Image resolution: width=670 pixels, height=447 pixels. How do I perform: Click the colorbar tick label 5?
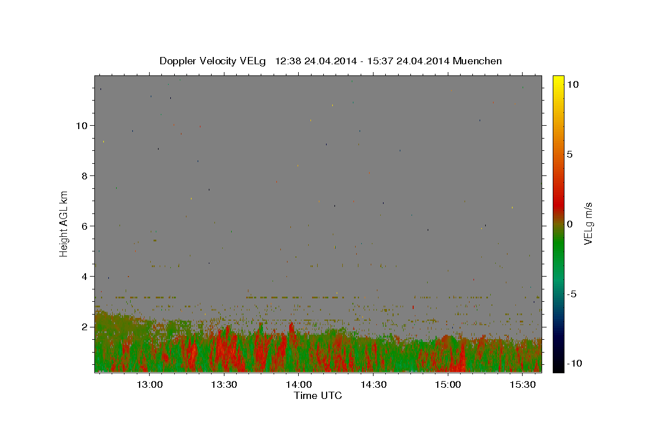tap(570, 154)
